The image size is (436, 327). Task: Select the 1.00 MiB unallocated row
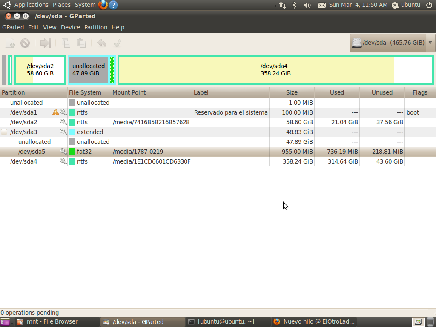click(x=218, y=103)
